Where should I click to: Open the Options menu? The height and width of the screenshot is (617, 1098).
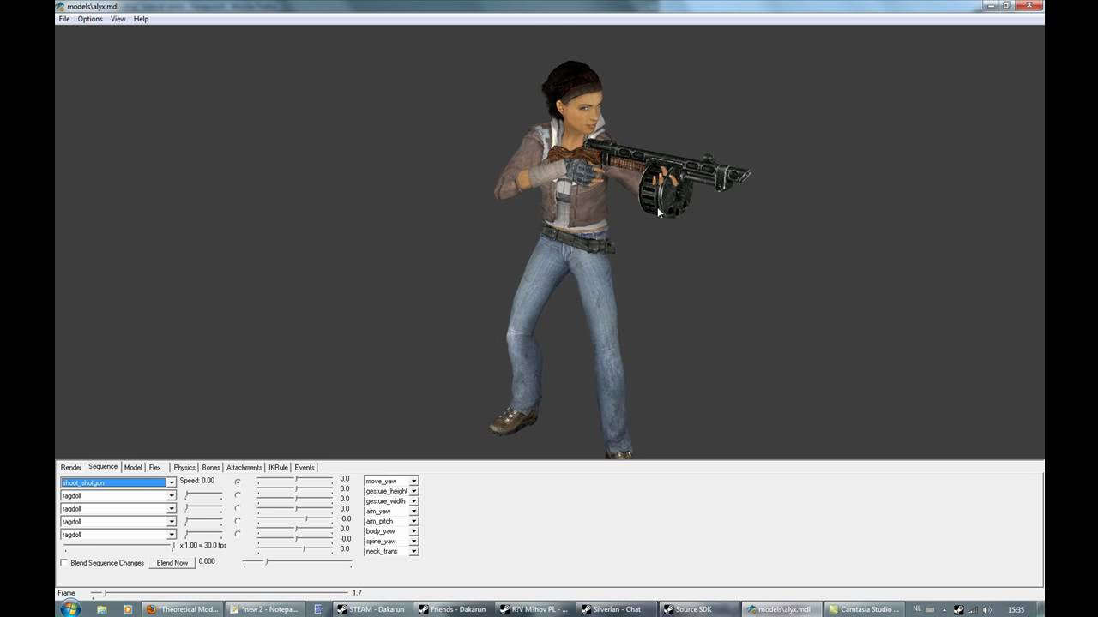(90, 19)
